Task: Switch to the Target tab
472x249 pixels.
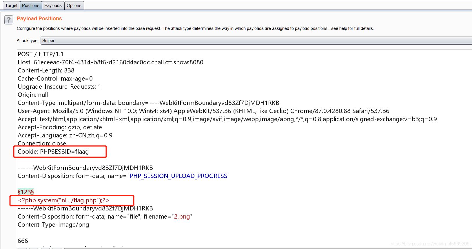Action: (11, 6)
